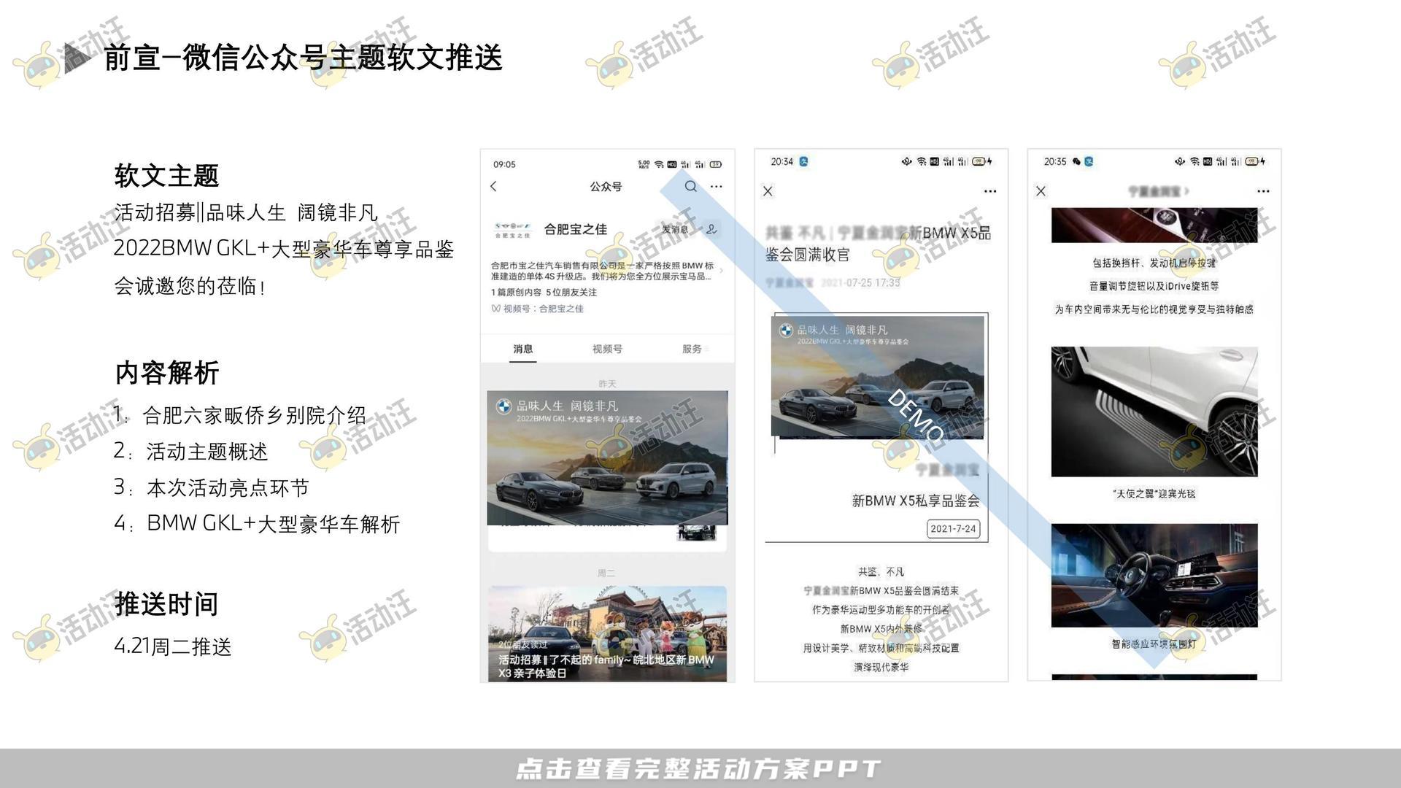The image size is (1401, 788).
Task: Open the more menu in the X5品鉴会 article
Action: [989, 191]
